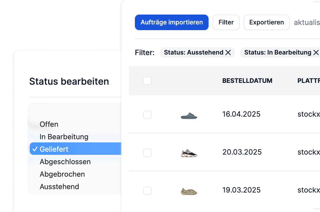Click the Aufträge importieren button
Screen dimensions: 320x212
tap(172, 22)
